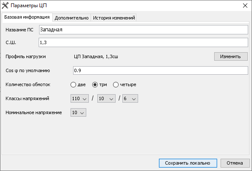The width and height of the screenshot is (252, 171).
Task: Click the С.Ш. label
Action: (11, 43)
